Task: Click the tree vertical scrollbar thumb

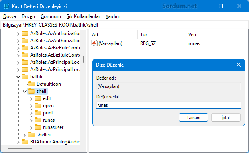Action: [x=83, y=59]
